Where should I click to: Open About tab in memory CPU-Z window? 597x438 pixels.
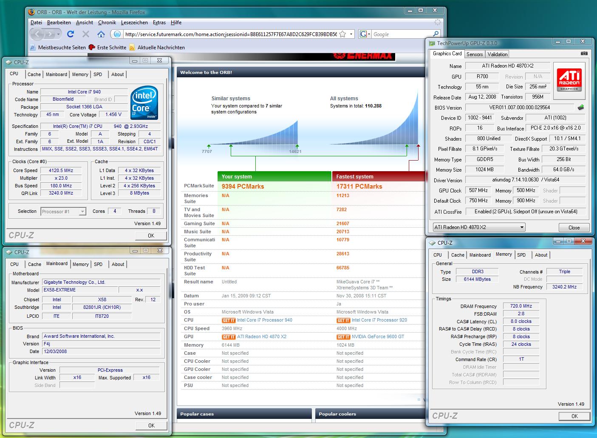[x=541, y=255]
